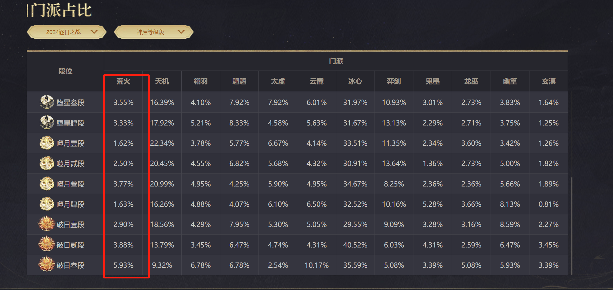Select the 玄溟 column header
The image size is (613, 290).
[x=549, y=81]
